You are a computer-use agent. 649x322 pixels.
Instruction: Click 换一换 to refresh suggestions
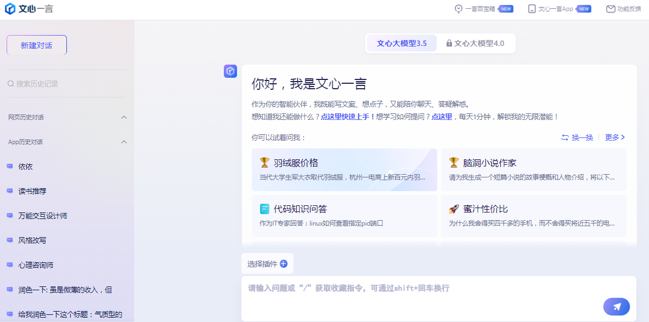pyautogui.click(x=577, y=137)
